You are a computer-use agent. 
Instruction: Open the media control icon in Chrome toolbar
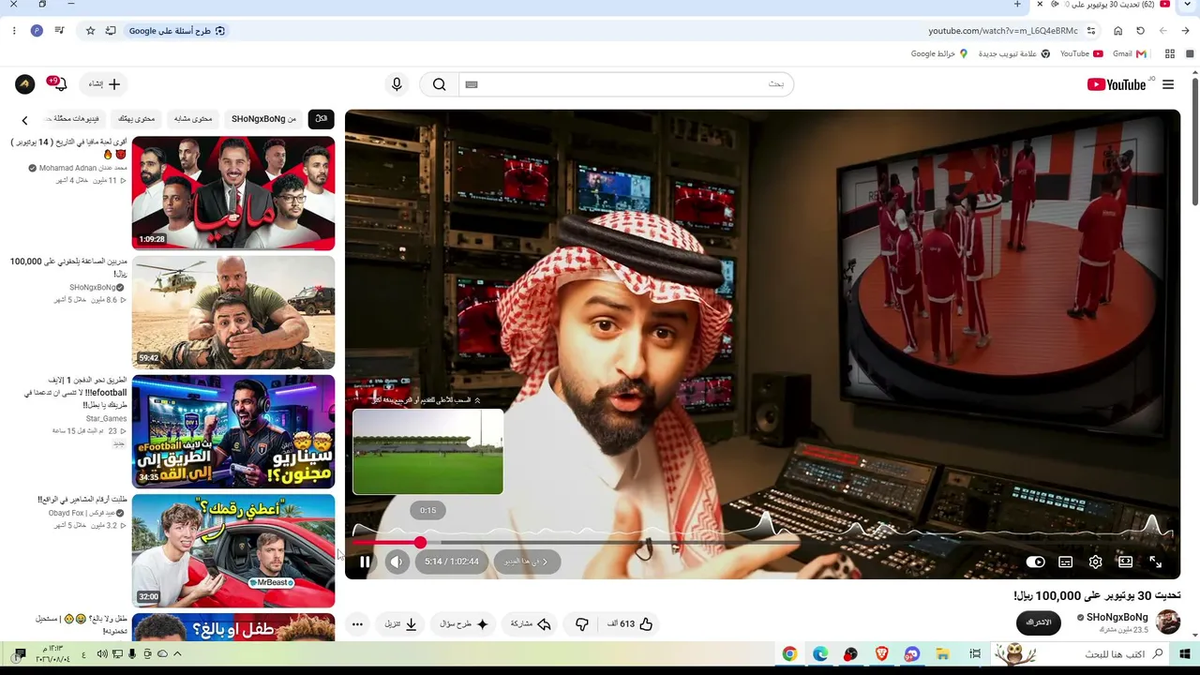pos(60,31)
